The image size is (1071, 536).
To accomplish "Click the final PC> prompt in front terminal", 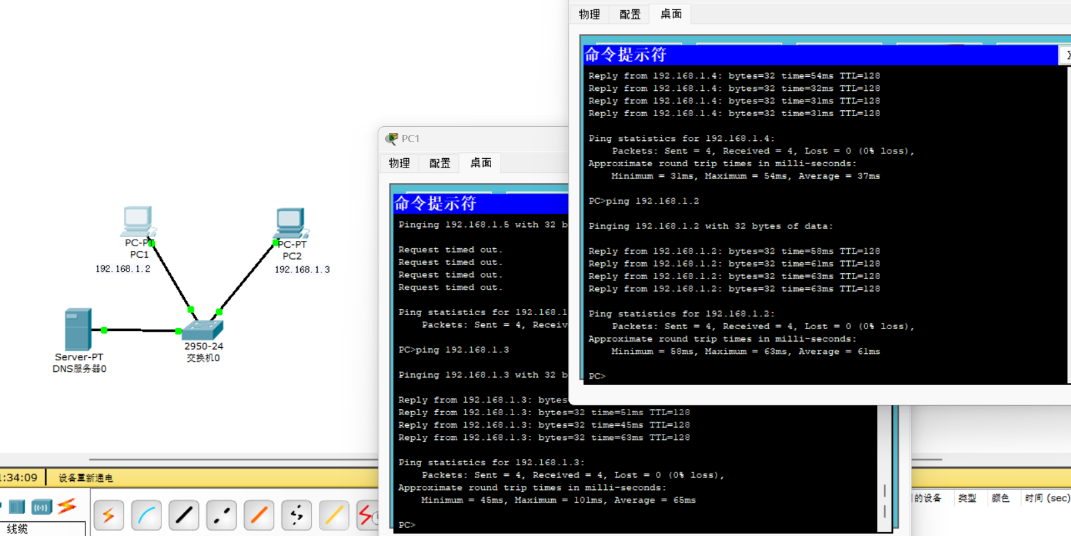I will point(597,376).
